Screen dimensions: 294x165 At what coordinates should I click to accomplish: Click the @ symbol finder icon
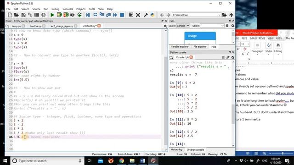click(x=43, y=15)
